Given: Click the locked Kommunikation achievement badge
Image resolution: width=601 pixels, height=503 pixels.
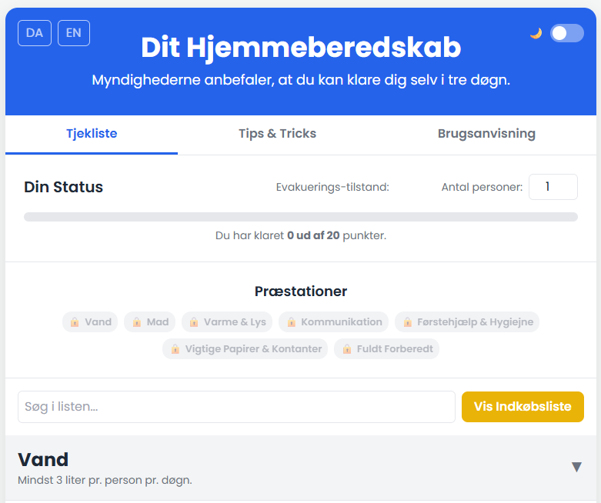Looking at the screenshot, I should click(x=333, y=322).
